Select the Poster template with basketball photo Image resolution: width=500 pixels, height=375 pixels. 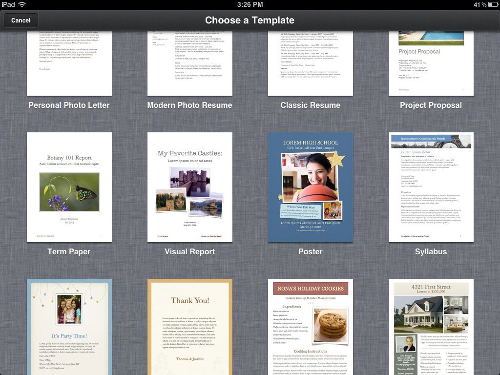tap(311, 187)
